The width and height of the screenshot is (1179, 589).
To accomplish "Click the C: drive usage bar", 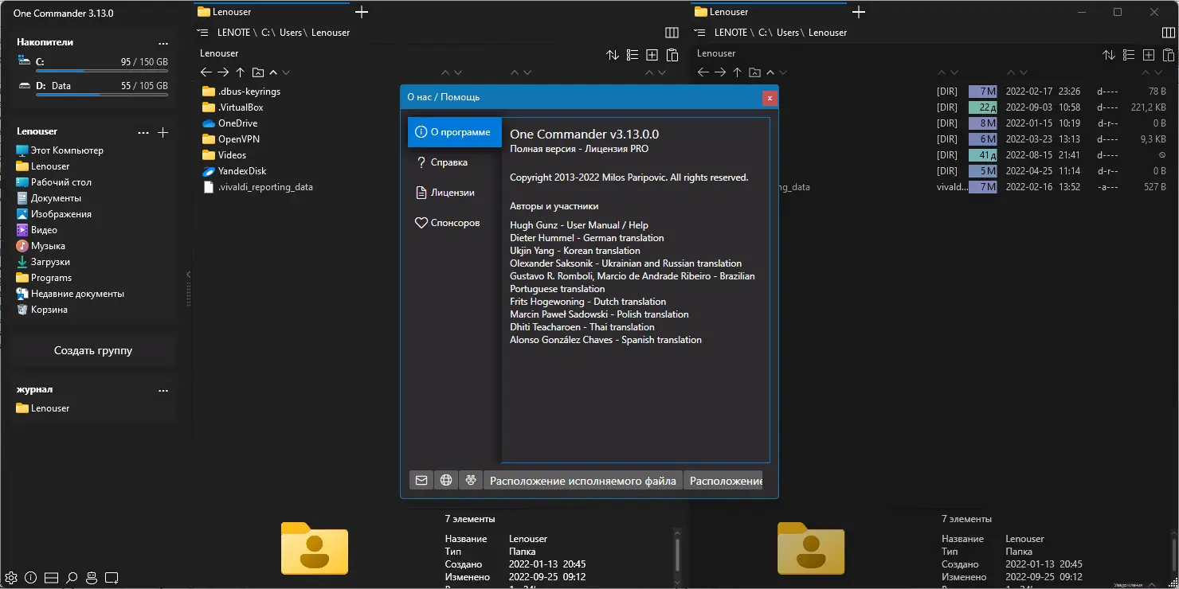I will pyautogui.click(x=102, y=69).
